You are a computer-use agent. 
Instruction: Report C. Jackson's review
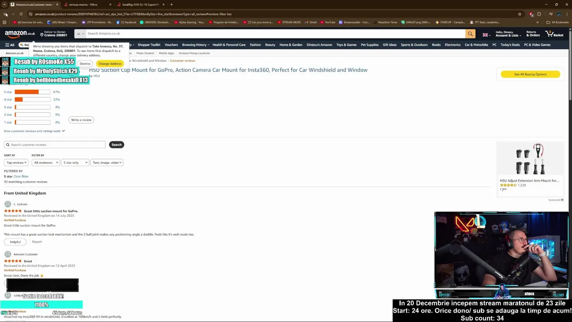[x=37, y=242]
